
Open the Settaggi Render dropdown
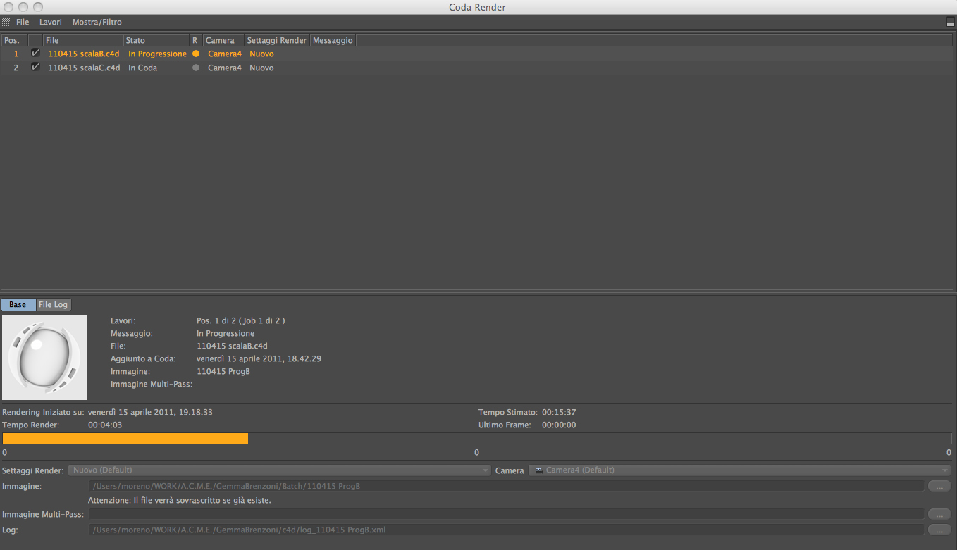280,470
